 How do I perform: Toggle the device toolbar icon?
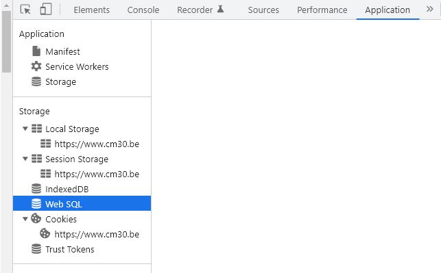click(45, 10)
